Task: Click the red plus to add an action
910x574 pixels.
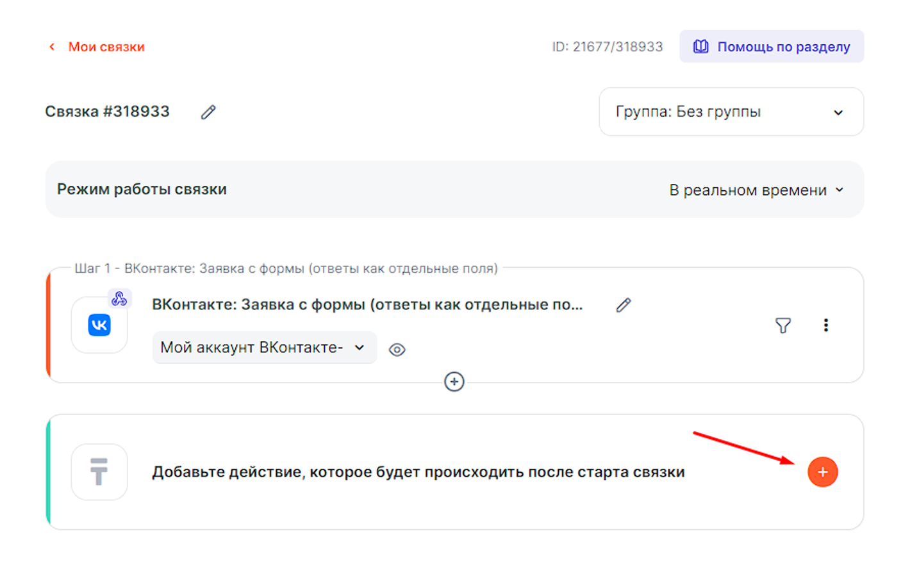Action: [x=822, y=472]
